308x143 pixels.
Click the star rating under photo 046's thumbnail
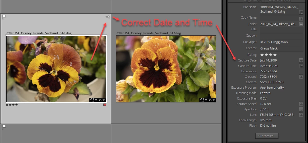(x=12, y=105)
